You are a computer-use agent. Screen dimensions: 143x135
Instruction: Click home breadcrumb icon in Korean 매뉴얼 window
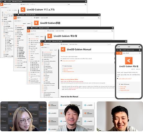tap(48, 31)
